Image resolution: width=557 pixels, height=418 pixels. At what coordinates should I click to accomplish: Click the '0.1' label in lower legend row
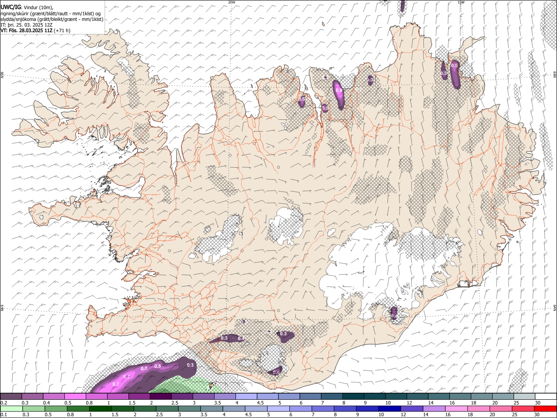point(3,415)
